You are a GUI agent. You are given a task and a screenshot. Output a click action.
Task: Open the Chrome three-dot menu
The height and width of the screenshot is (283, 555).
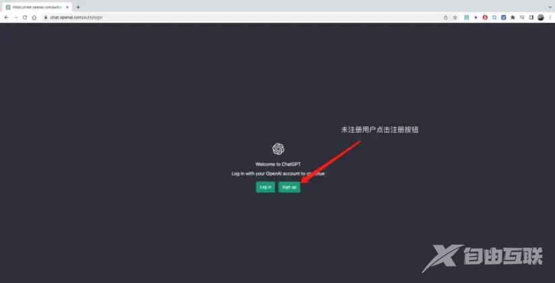pyautogui.click(x=550, y=18)
